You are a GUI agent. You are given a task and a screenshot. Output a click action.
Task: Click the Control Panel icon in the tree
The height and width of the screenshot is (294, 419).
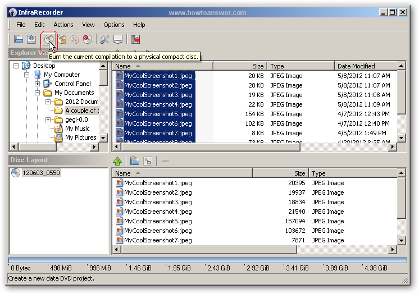click(48, 84)
